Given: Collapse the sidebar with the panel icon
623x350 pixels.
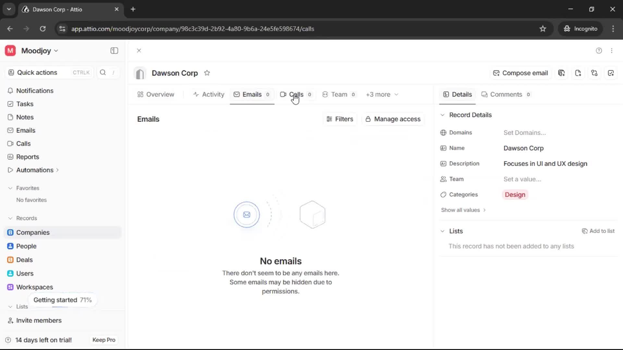Looking at the screenshot, I should coord(114,51).
